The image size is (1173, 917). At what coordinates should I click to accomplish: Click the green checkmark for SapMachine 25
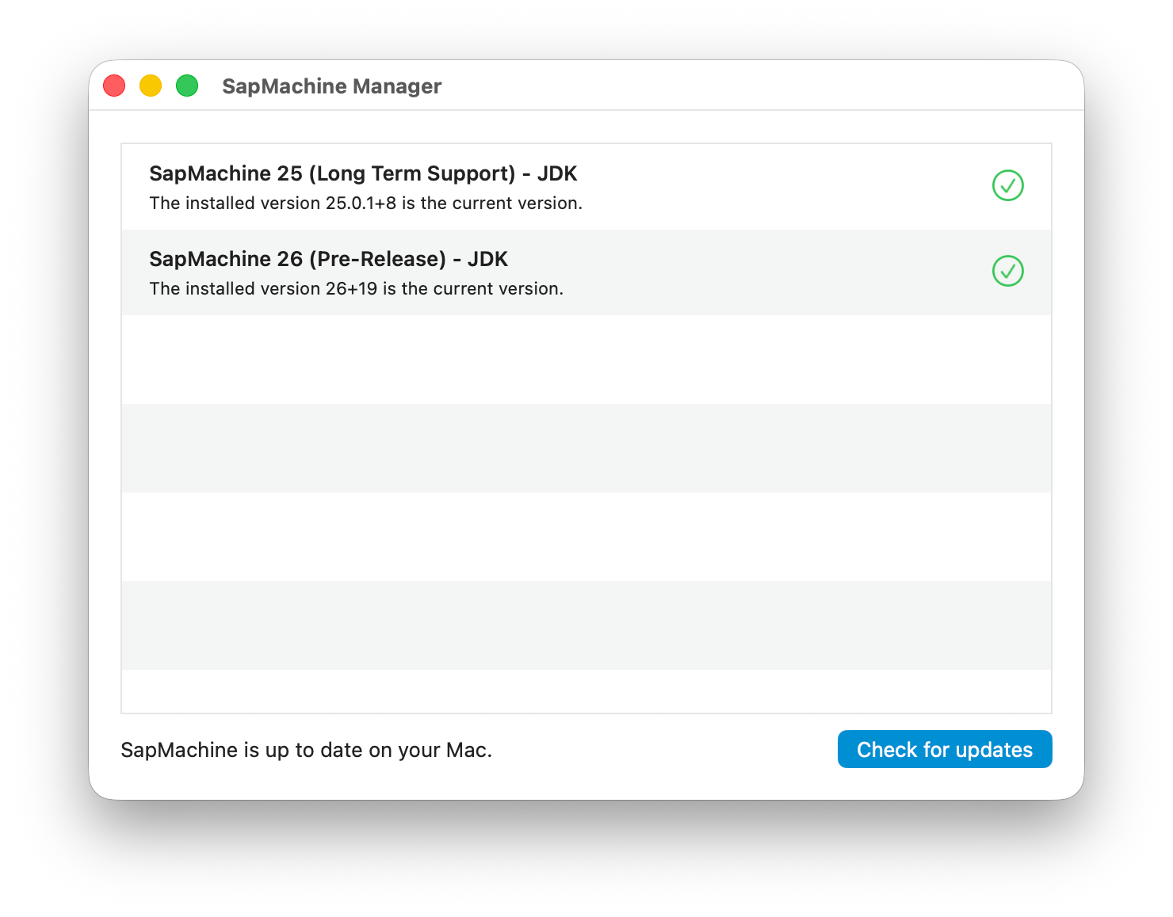tap(1007, 186)
